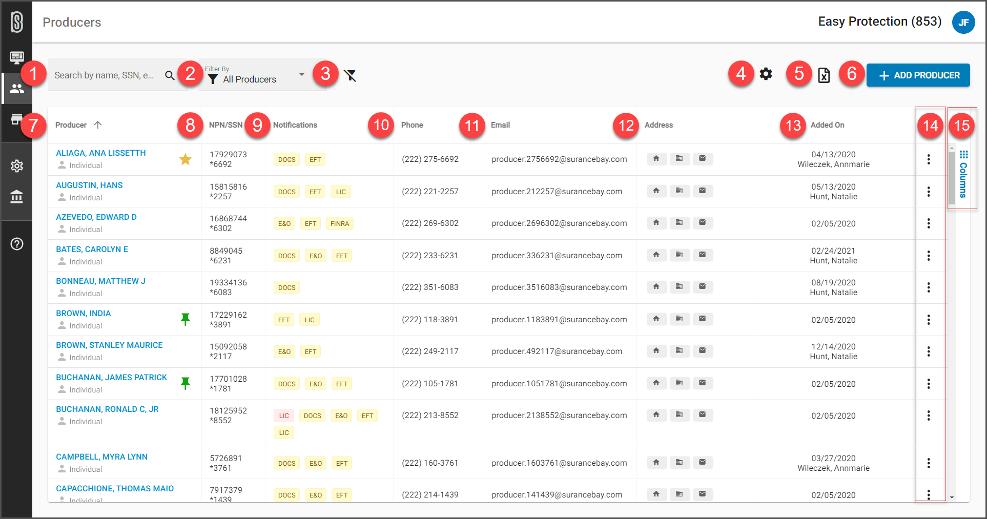987x519 pixels.
Task: Click the ADD PRODUCER button
Action: pyautogui.click(x=918, y=75)
